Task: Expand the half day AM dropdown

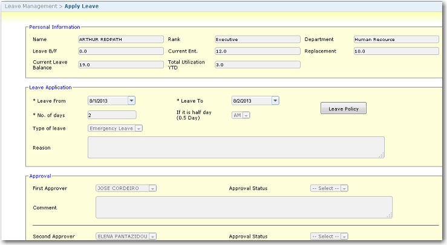Action: point(247,115)
